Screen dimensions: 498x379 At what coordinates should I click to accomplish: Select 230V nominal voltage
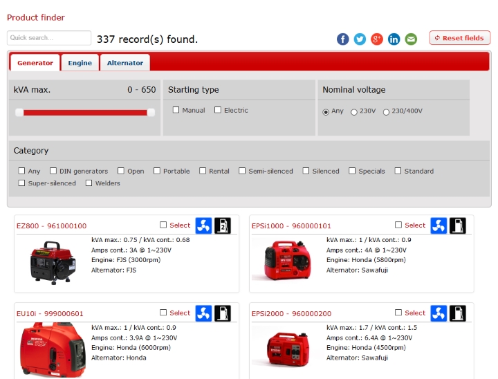click(x=354, y=112)
